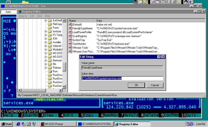Image resolution: width=208 pixels, height=127 pixels.
Task: Click the Run open folder icon in tree
Action: pos(50,71)
